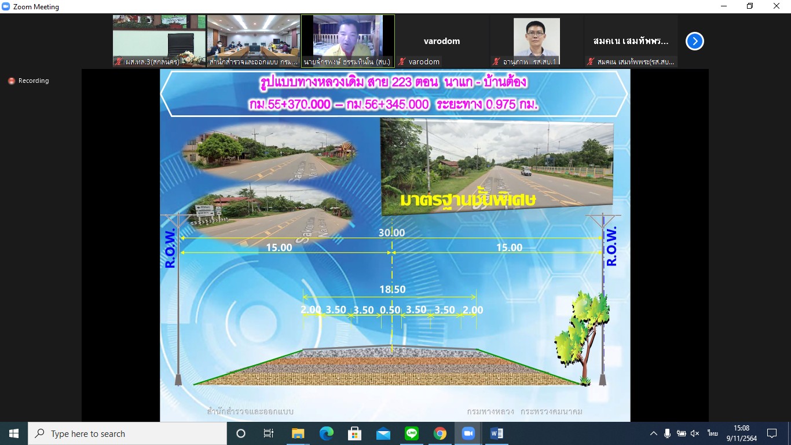Open File Explorer from the taskbar

click(x=298, y=433)
